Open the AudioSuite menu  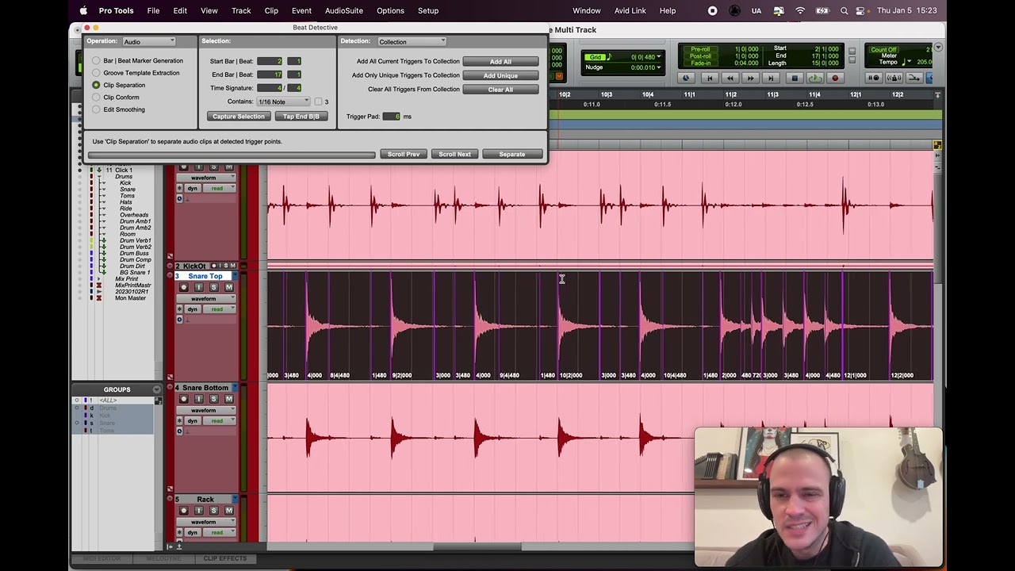(x=344, y=10)
